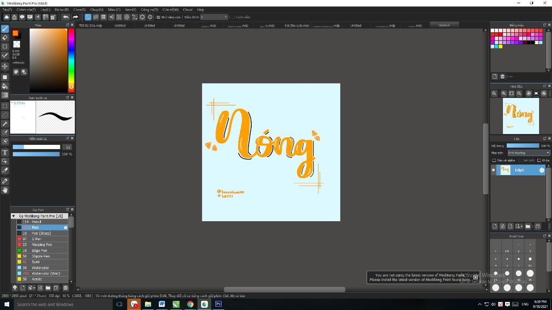Screen dimensions: 552x310
Task: Open the Màu (Color) menu
Action: pos(114,10)
